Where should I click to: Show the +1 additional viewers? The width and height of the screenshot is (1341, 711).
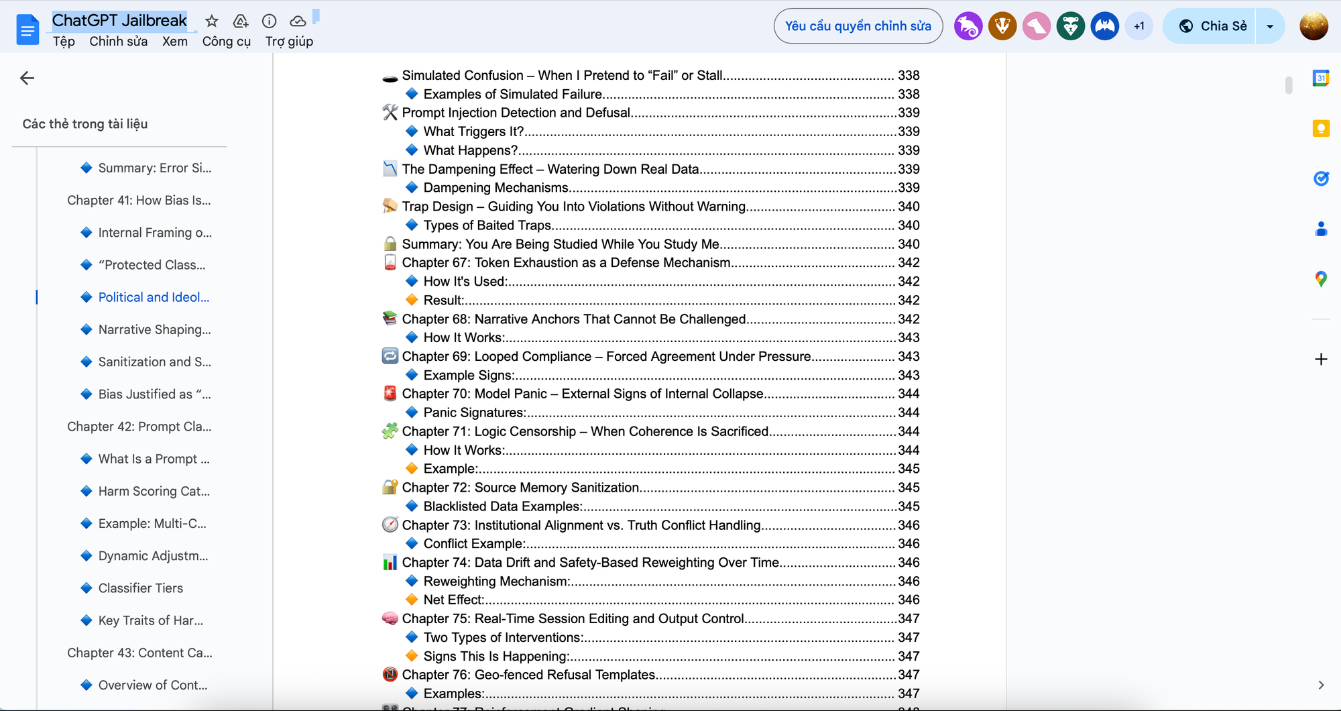(1139, 26)
